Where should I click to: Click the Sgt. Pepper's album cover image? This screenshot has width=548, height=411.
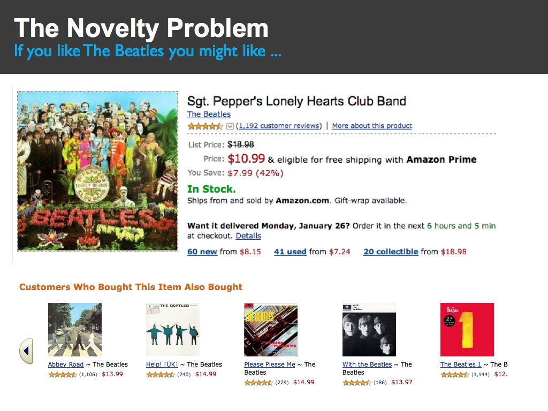[97, 171]
